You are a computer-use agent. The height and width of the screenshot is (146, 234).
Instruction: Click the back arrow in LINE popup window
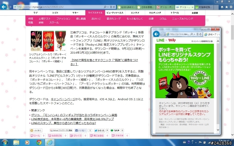tap(156, 34)
